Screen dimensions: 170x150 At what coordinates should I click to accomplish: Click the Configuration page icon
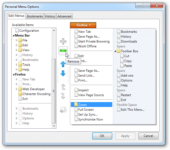click(17, 30)
